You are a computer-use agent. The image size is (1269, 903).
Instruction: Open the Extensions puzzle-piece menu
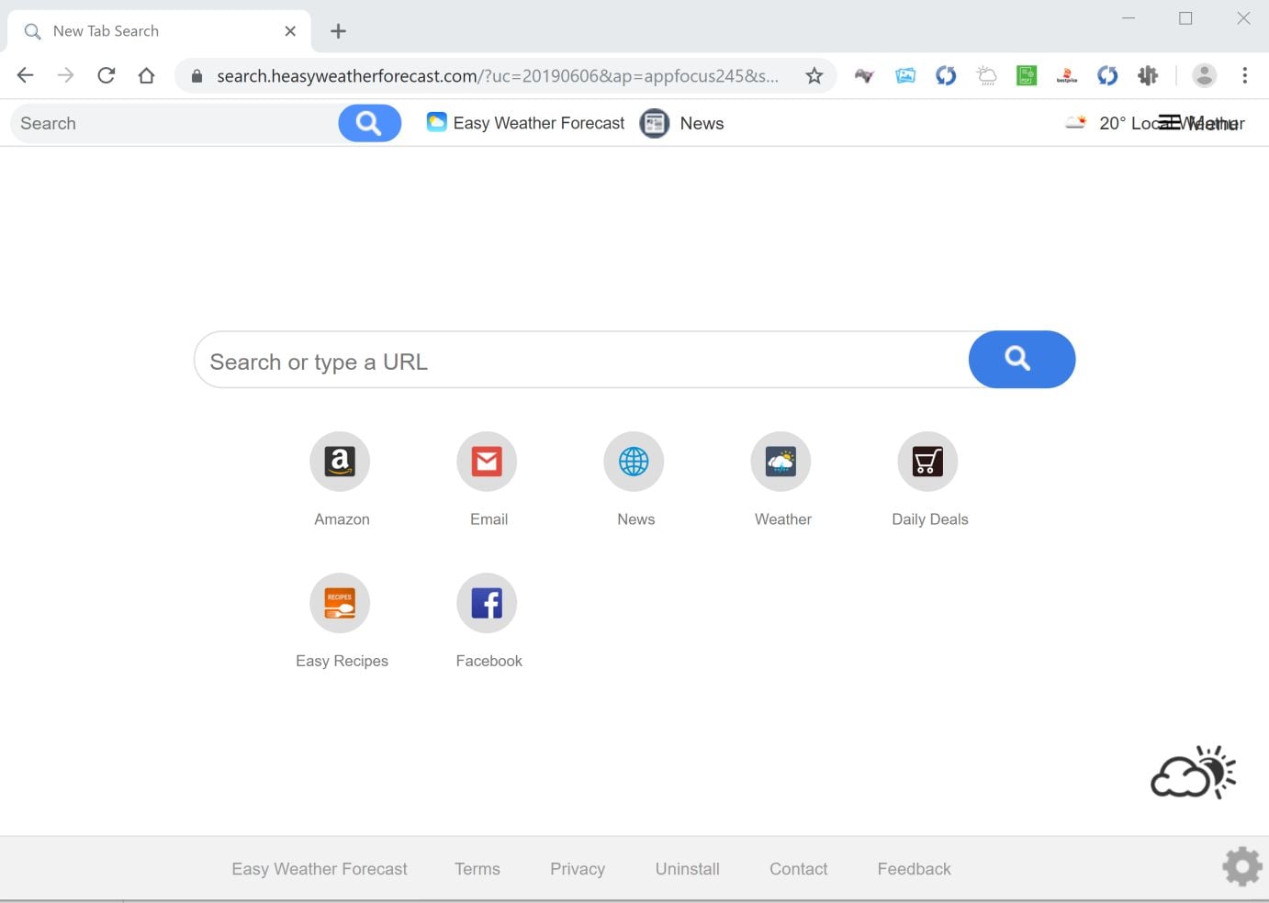pyautogui.click(x=1148, y=76)
